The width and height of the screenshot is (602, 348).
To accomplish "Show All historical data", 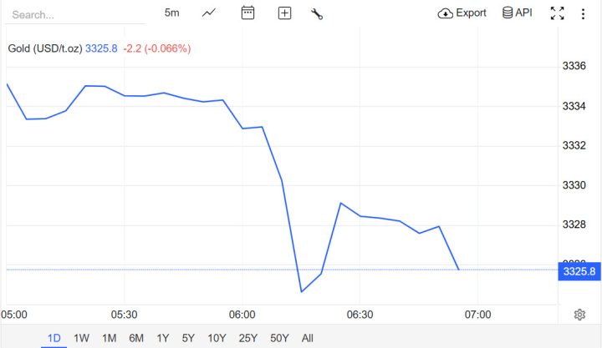I will tap(308, 338).
